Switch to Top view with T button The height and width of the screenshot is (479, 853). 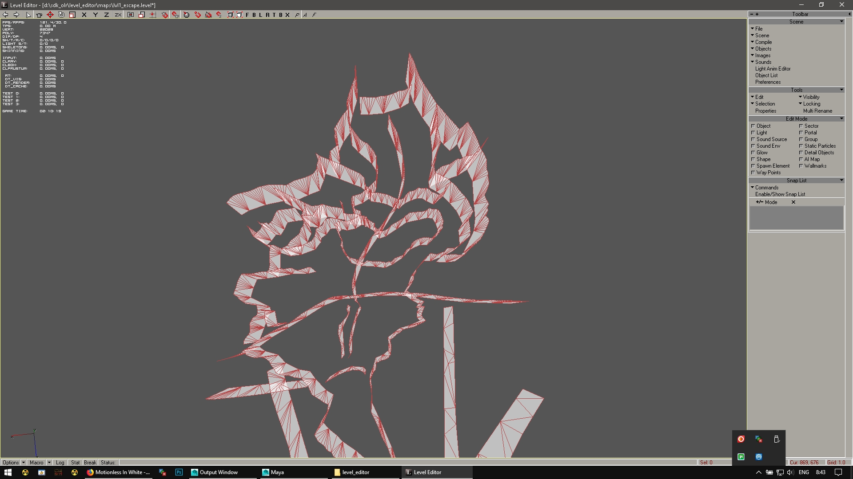(274, 15)
